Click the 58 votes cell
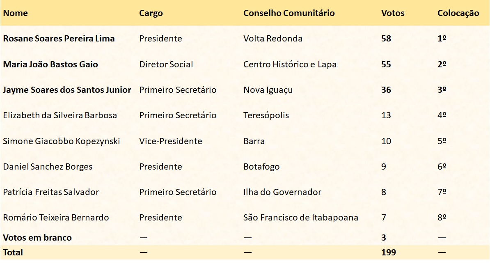The height and width of the screenshot is (264, 490). click(386, 39)
